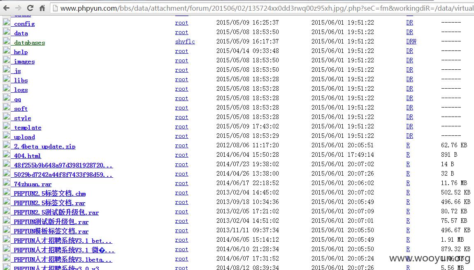474x270 pixels.
Task: Open the logs folder link
Action: 21,90
